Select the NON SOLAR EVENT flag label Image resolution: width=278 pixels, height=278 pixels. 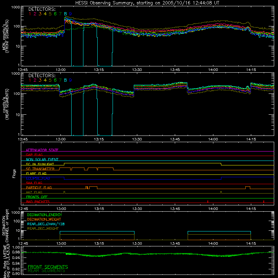click(42, 160)
